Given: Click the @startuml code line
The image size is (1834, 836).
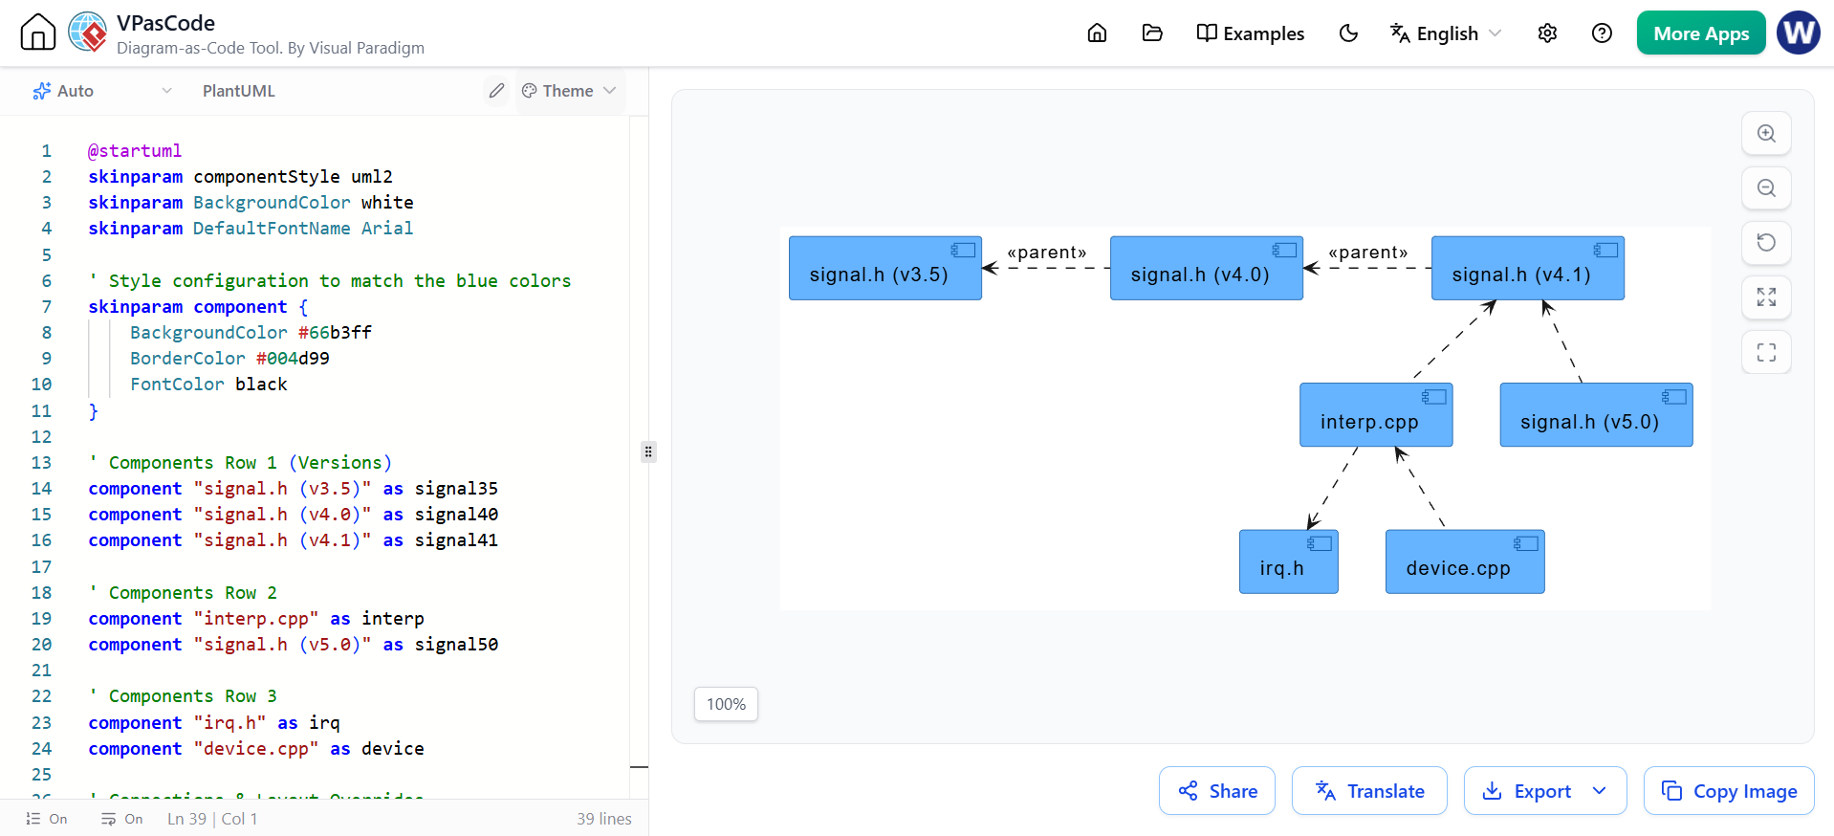Looking at the screenshot, I should point(135,151).
